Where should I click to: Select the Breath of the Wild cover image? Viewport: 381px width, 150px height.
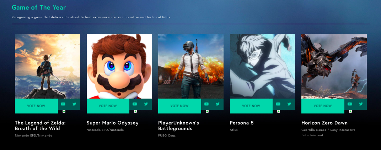(48, 66)
